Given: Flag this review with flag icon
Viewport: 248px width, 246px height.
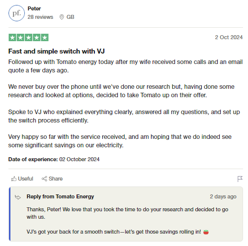Looking at the screenshot, I should 240,179.
